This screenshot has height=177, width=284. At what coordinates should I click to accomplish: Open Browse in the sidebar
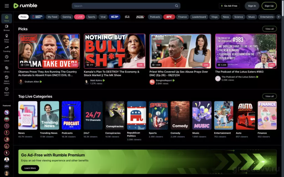7,28
